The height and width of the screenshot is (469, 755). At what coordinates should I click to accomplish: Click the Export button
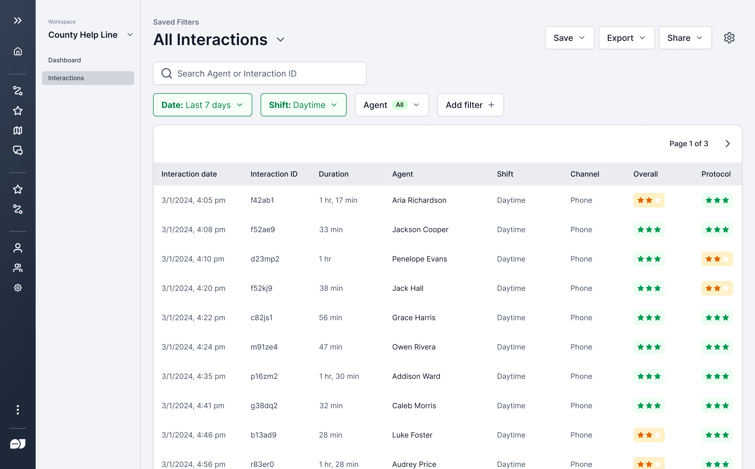pyautogui.click(x=627, y=37)
